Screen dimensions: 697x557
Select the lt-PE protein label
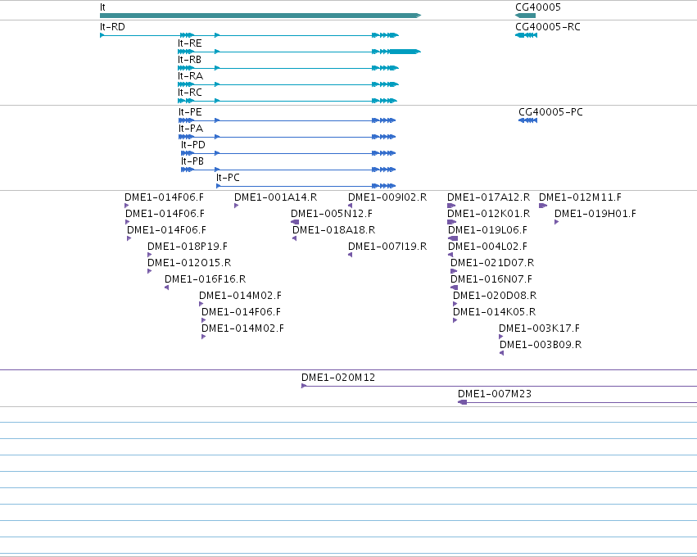click(x=190, y=112)
